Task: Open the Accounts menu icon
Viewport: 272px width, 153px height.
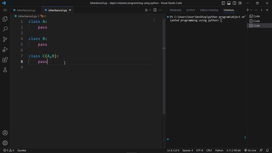Action: 5,133
